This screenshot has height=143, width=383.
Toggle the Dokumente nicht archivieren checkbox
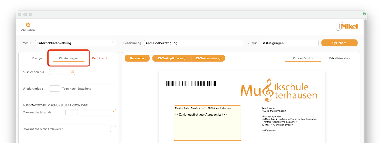point(113,129)
